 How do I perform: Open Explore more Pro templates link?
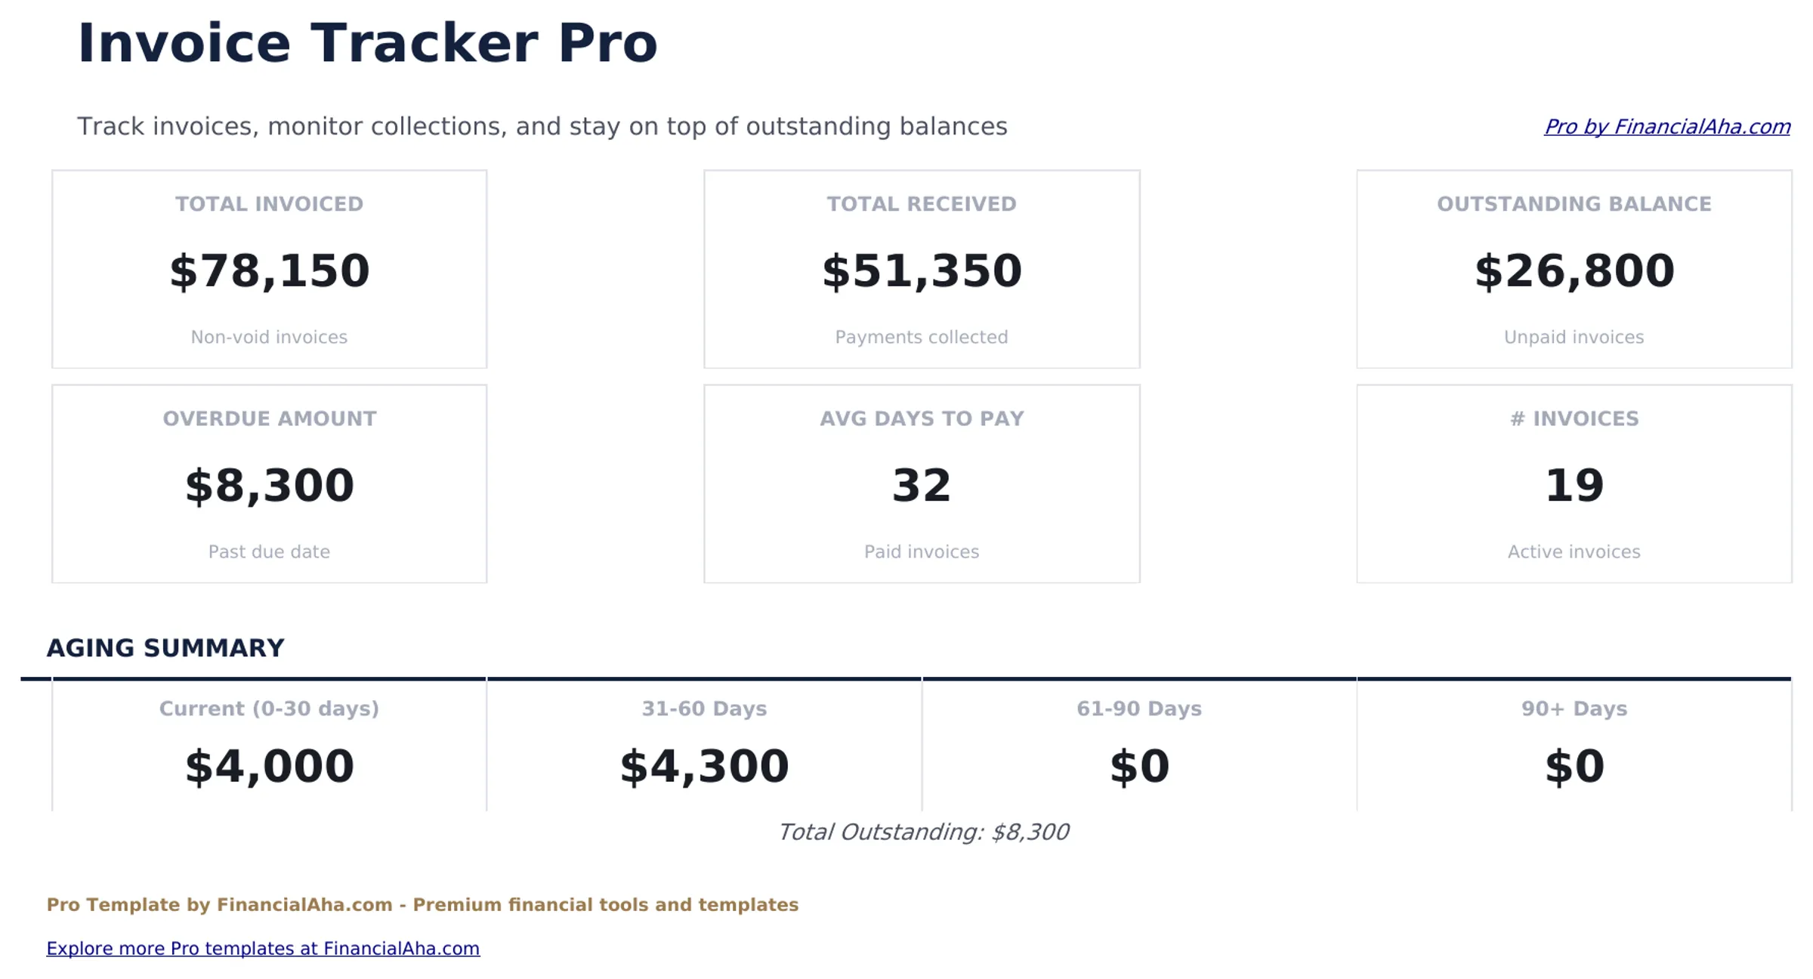point(261,948)
